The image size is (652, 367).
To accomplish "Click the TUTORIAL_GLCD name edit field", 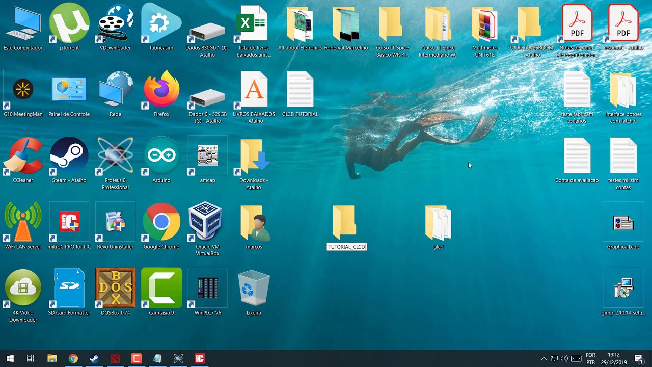I will tap(346, 247).
